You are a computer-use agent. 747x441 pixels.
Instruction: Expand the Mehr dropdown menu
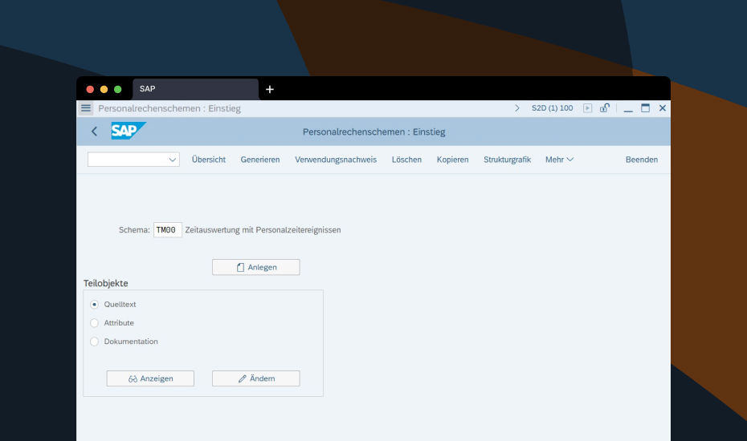point(559,160)
